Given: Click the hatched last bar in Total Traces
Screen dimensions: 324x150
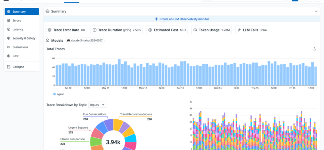Looking at the screenshot, I should coord(316,76).
